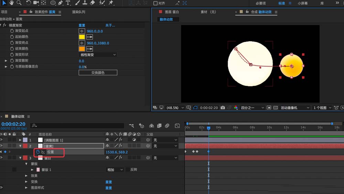344x194 pixels.
Task: Open the 项目 panel tab
Action: [4, 12]
